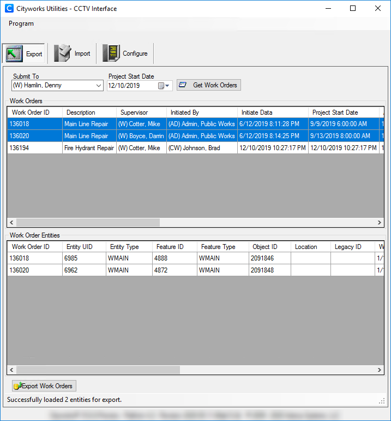The width and height of the screenshot is (391, 421).
Task: Click the Export Work Orders button
Action: click(x=44, y=386)
